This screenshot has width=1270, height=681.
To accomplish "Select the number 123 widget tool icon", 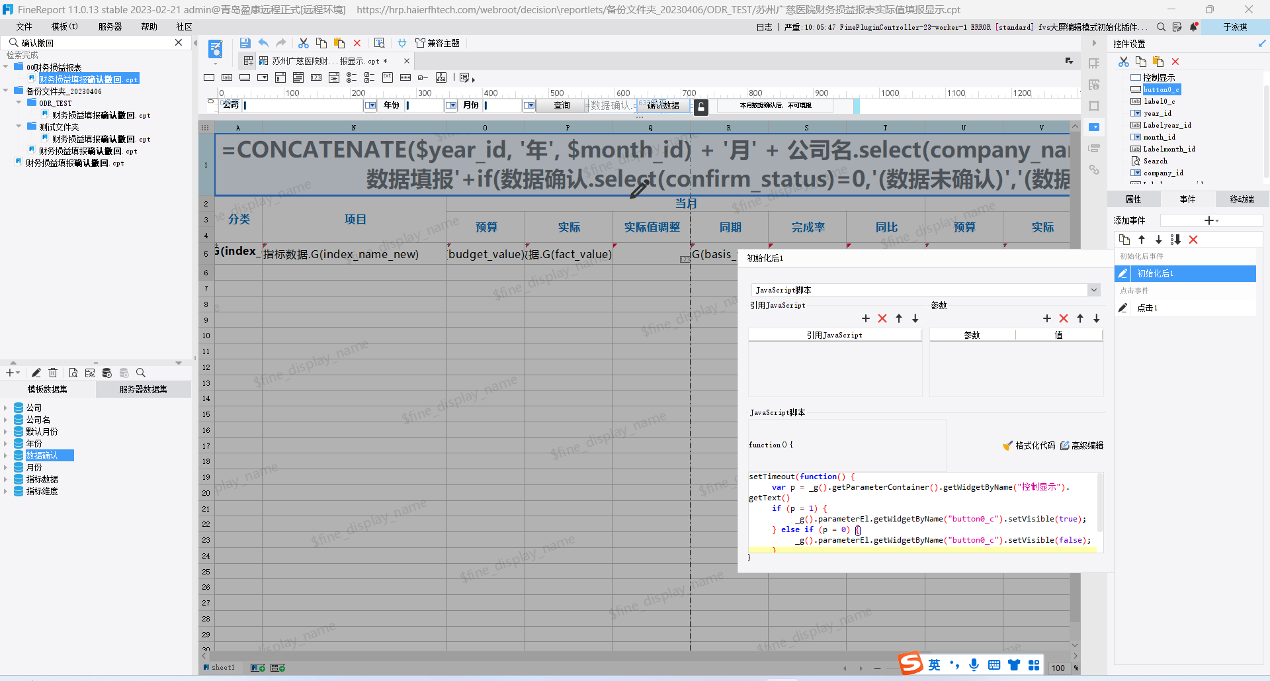I will [316, 77].
